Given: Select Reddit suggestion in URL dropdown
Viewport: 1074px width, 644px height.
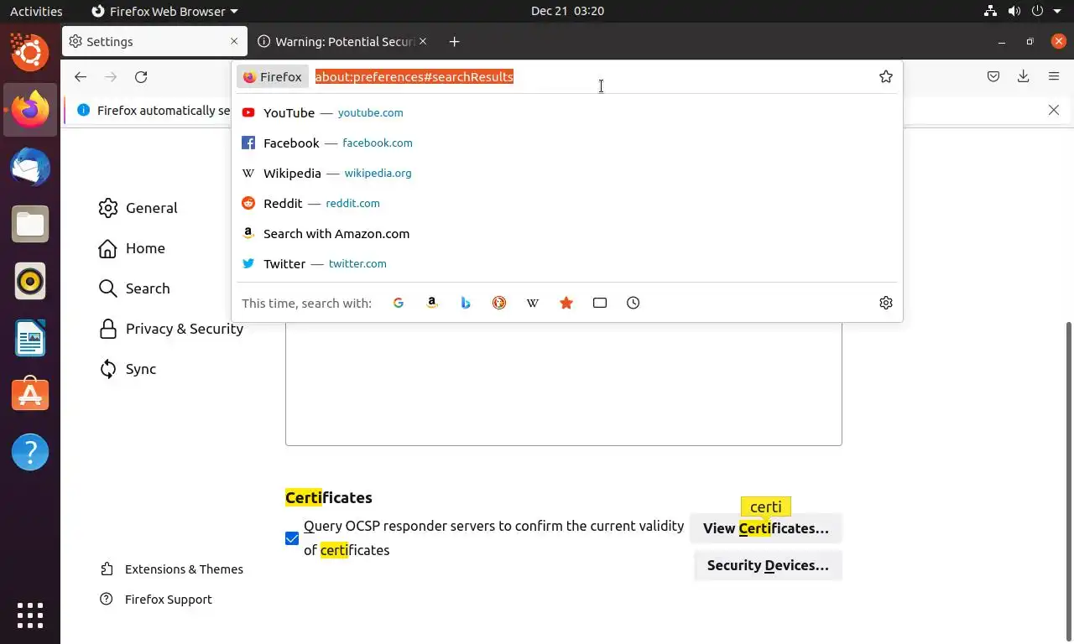Looking at the screenshot, I should tap(567, 203).
